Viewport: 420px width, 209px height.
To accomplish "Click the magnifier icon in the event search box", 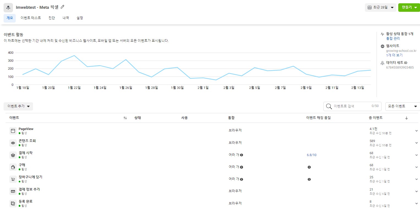I will tap(329, 106).
